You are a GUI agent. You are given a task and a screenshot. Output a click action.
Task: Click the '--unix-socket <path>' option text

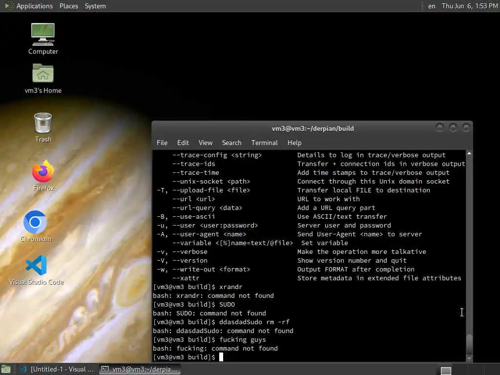[211, 182]
